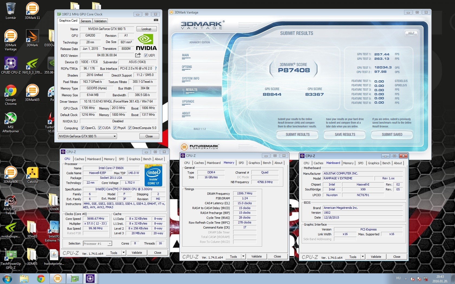This screenshot has height=284, width=455.
Task: Expand Tools dropdown arrow in Memory window
Action: (x=243, y=256)
